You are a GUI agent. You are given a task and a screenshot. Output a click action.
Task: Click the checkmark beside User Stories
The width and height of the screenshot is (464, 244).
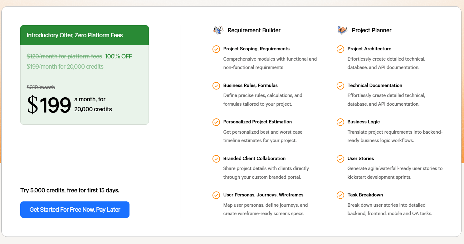pos(340,159)
